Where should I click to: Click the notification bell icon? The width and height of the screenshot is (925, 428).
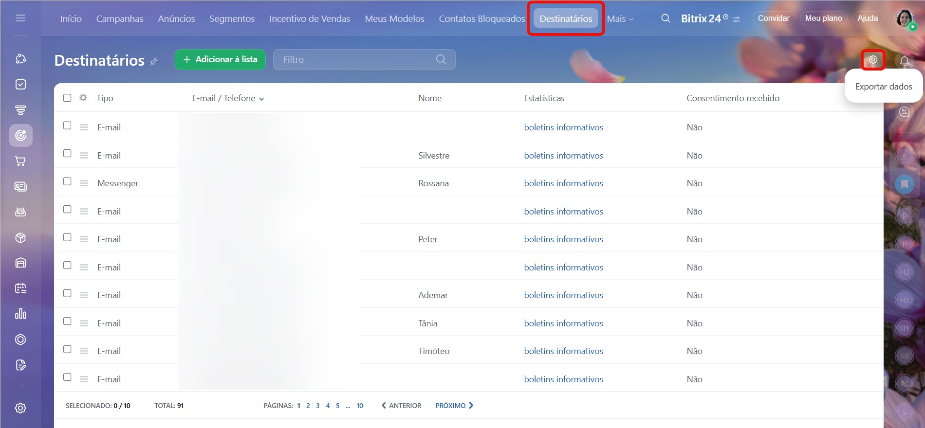tap(904, 61)
